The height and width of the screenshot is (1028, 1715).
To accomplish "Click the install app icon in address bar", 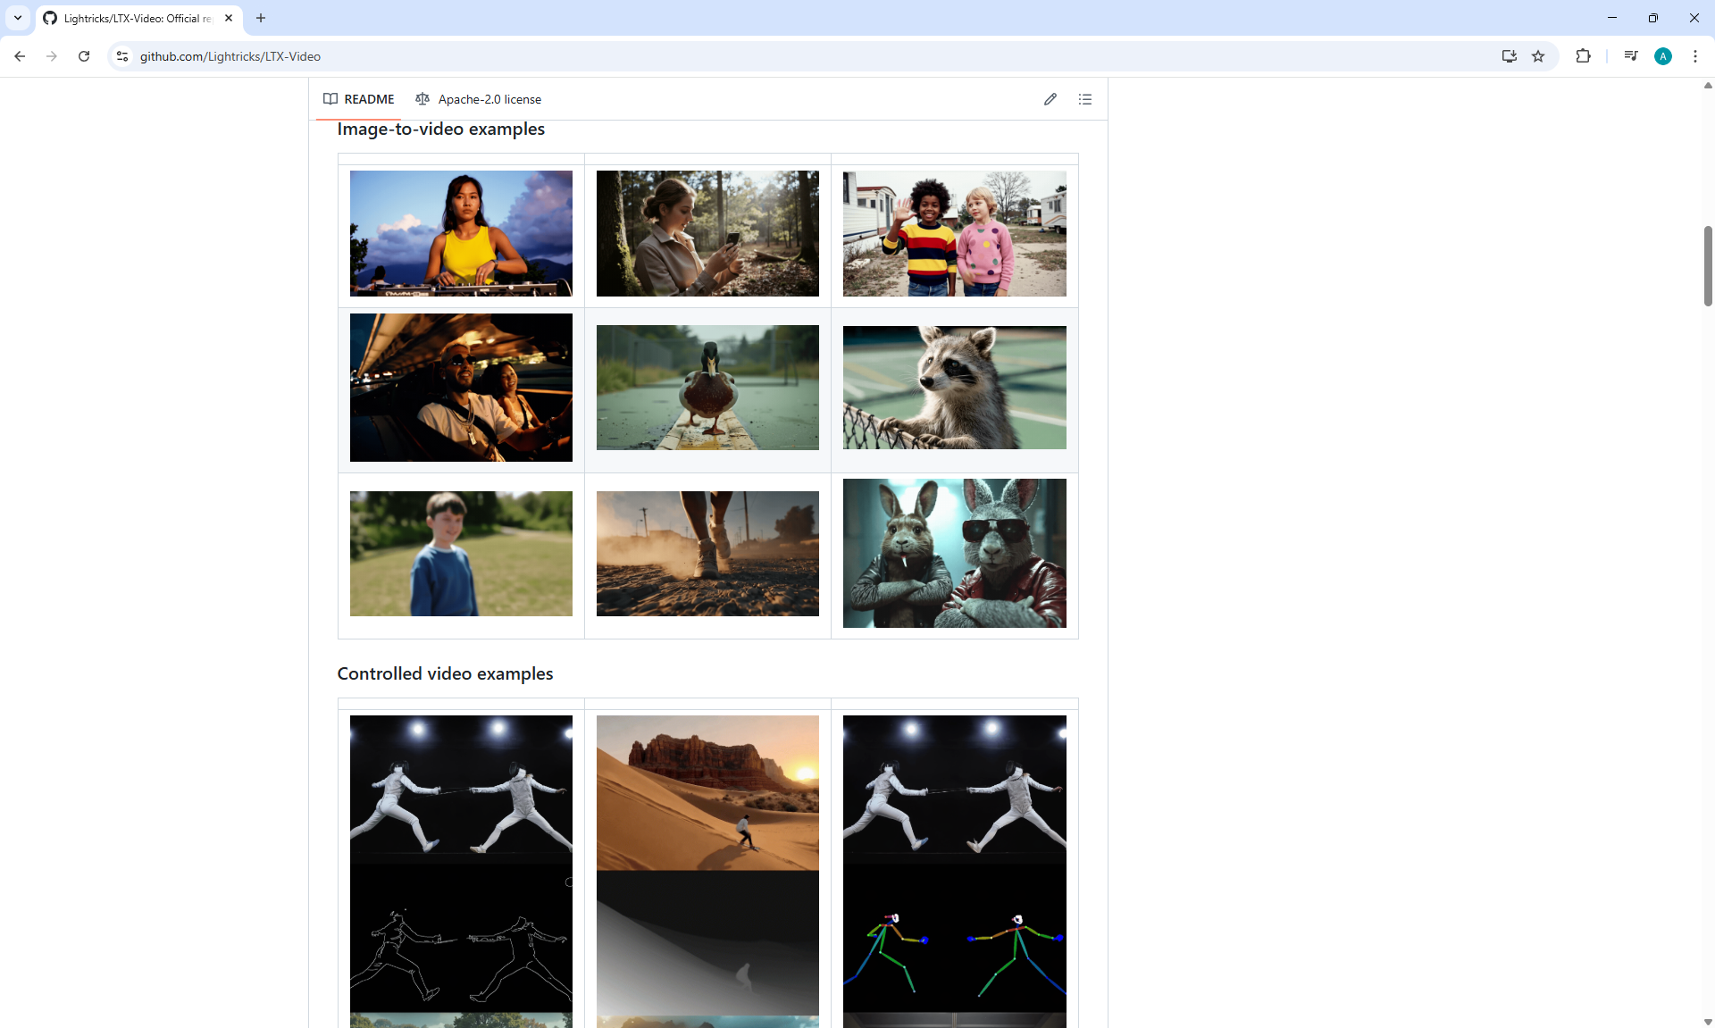I will click(1509, 56).
